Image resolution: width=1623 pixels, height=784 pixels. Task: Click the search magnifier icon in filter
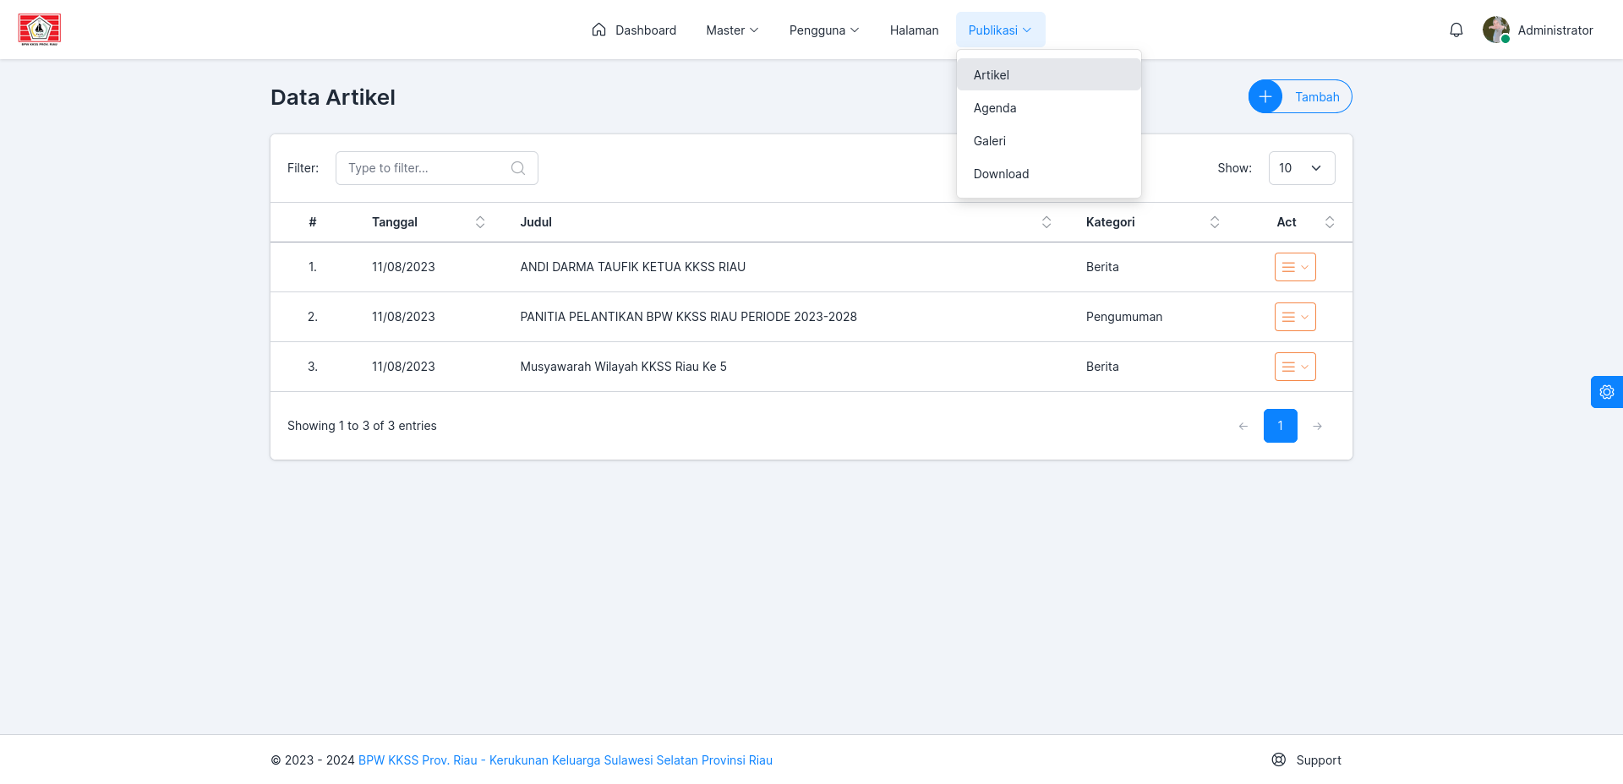[518, 168]
